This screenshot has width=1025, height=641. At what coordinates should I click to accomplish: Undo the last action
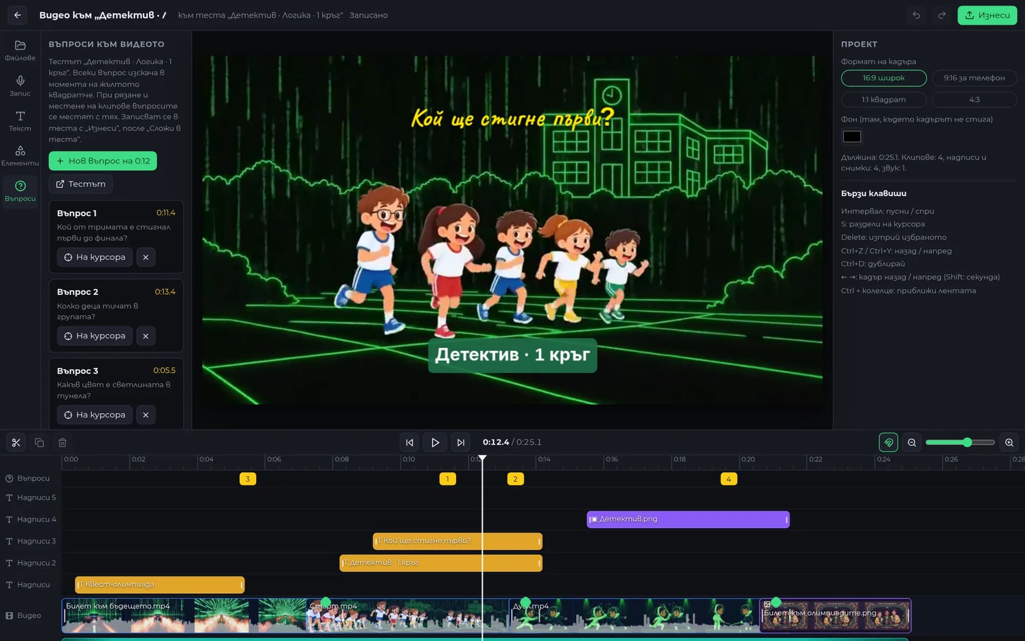coord(916,15)
